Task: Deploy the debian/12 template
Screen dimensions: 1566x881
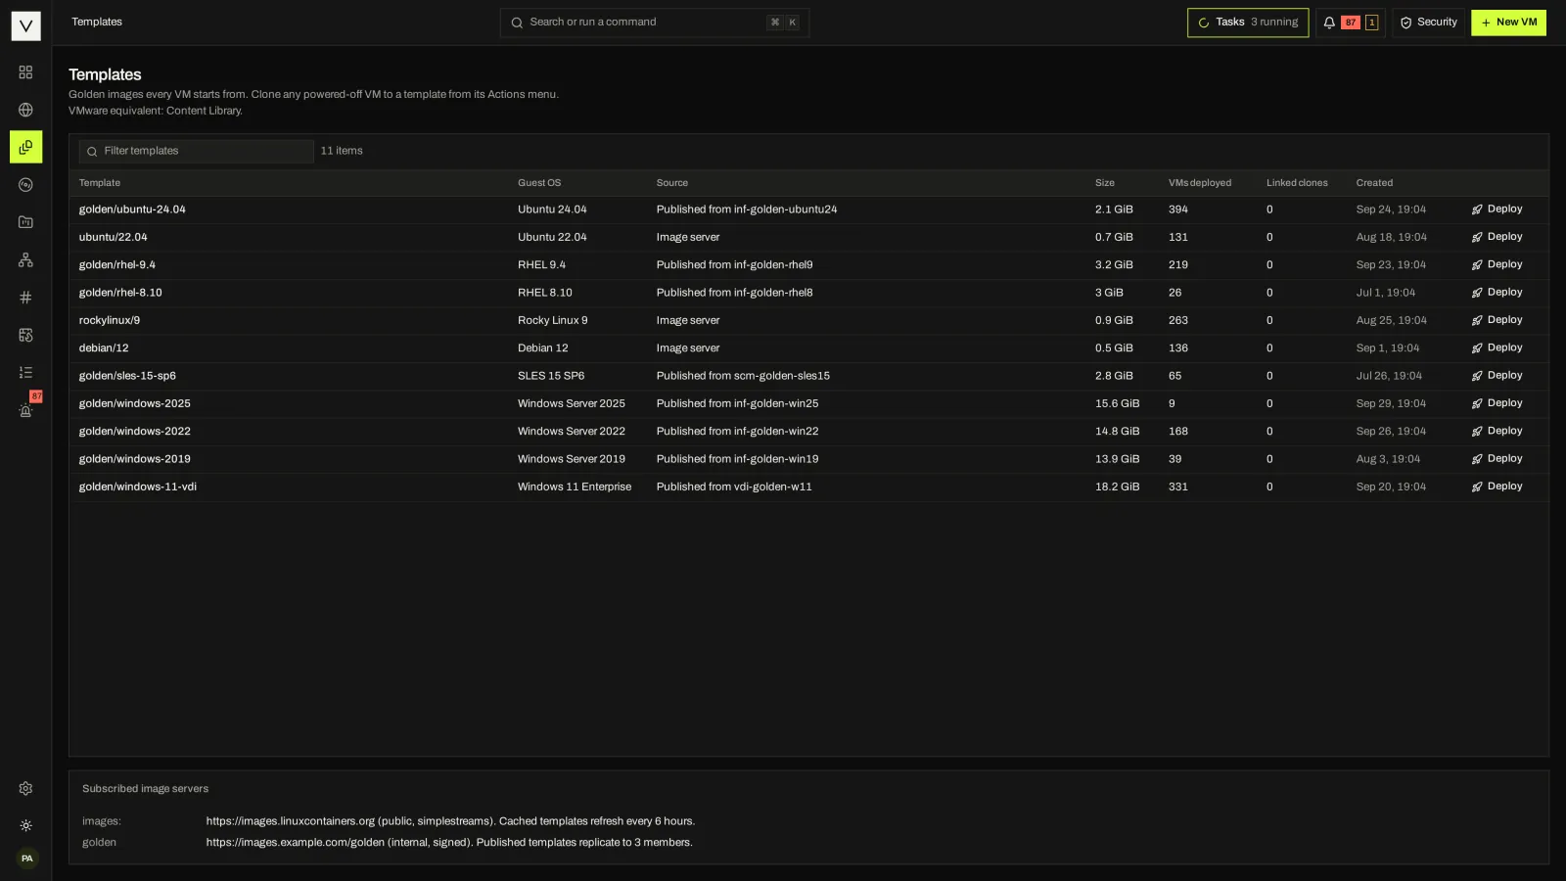Action: (x=1497, y=348)
